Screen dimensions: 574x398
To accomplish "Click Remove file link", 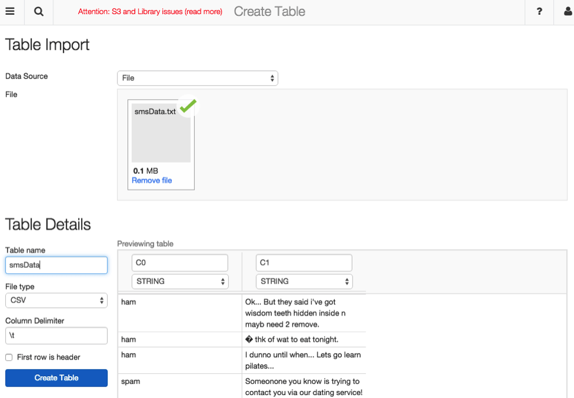I will (152, 180).
